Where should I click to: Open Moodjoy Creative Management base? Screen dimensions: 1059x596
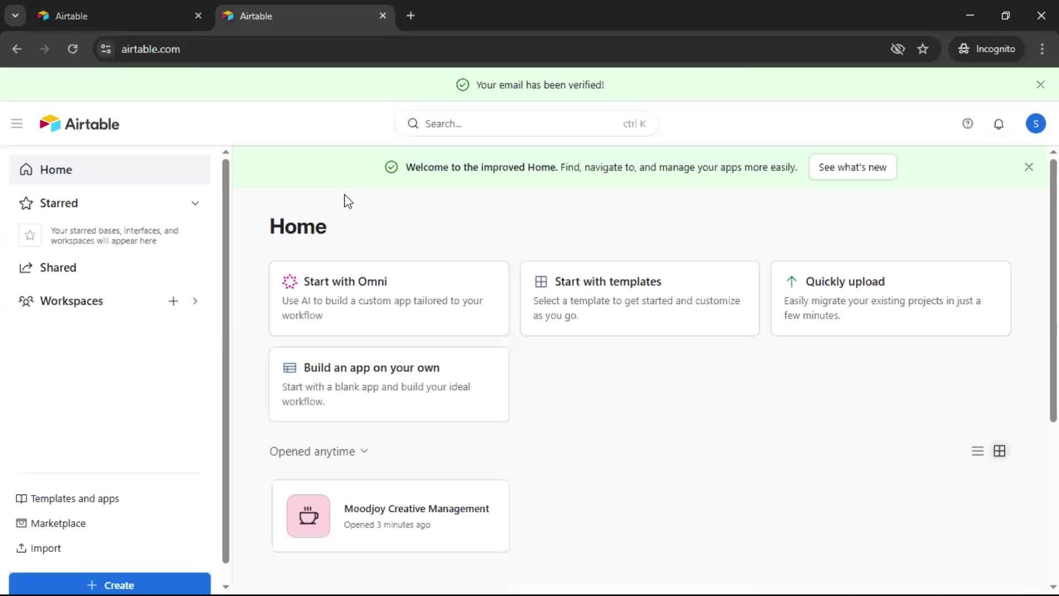[x=391, y=516]
